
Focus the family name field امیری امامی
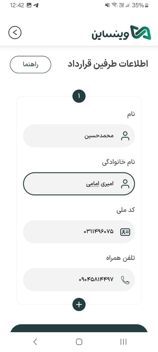point(79,184)
